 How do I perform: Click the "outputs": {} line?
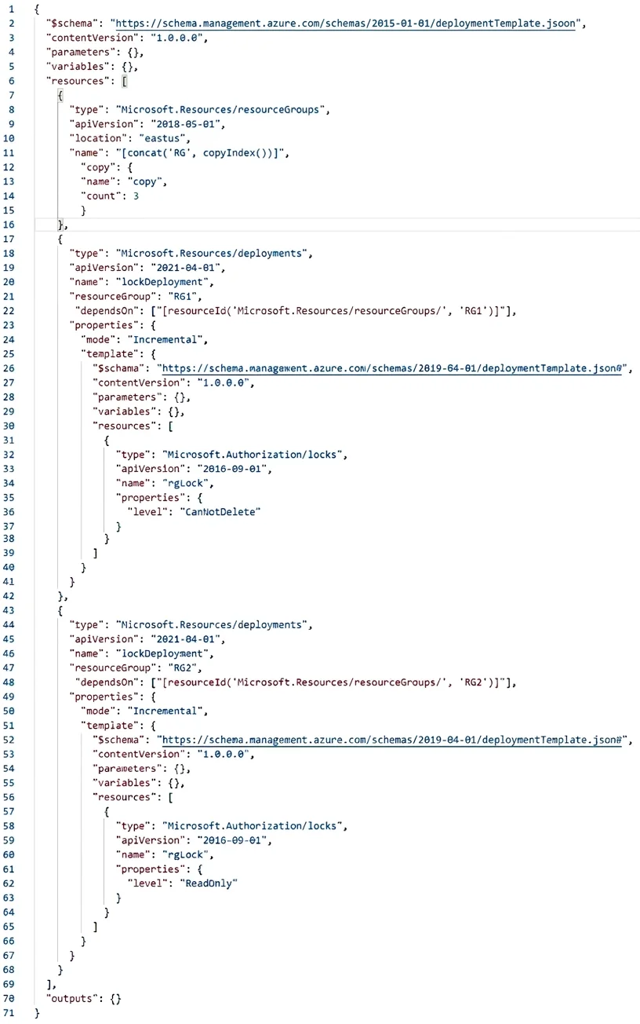[x=84, y=997]
